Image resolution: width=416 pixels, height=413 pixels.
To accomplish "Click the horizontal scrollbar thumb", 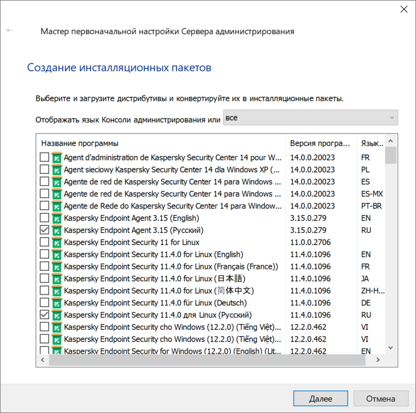I will pyautogui.click(x=207, y=360).
